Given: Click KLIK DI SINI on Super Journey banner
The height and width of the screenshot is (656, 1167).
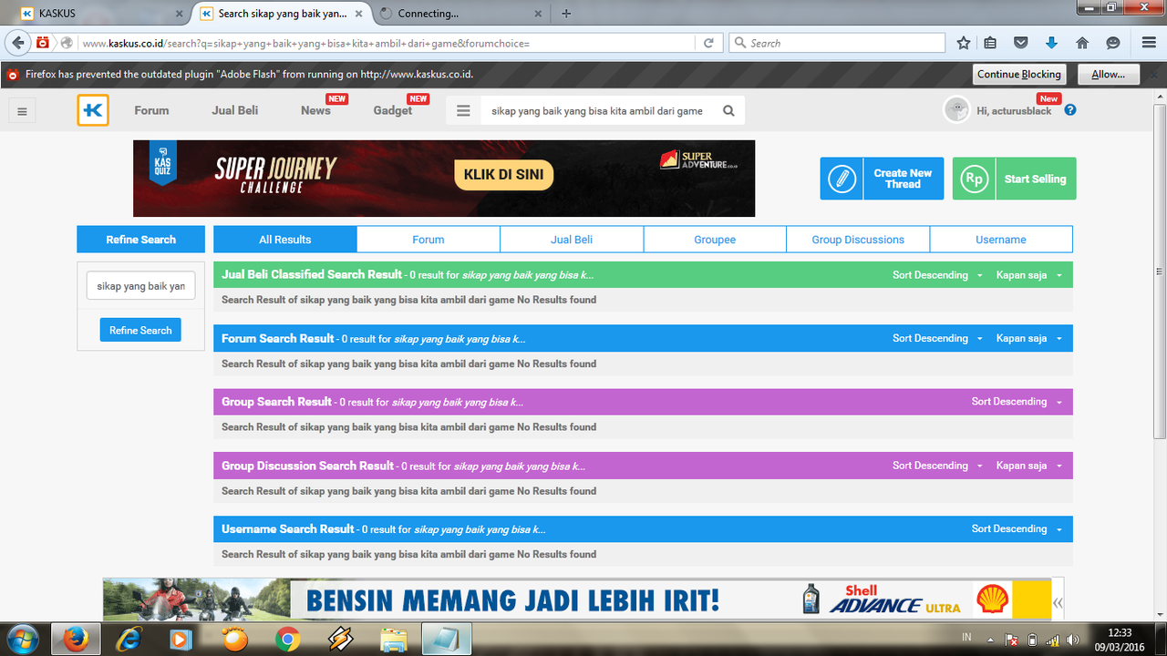Looking at the screenshot, I should tap(503, 175).
